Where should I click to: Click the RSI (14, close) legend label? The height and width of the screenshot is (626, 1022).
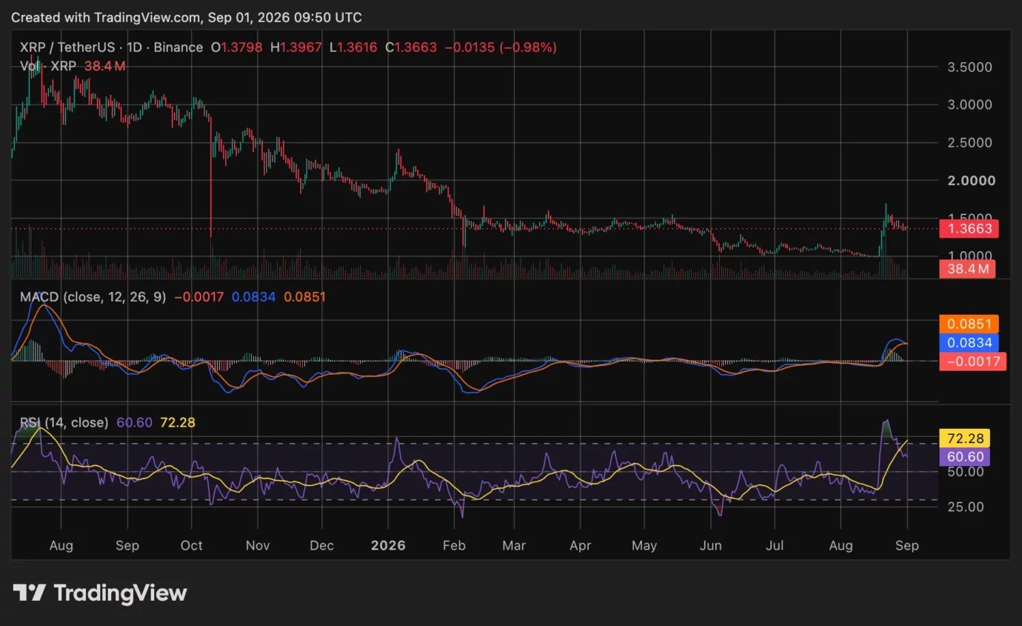pyautogui.click(x=64, y=422)
